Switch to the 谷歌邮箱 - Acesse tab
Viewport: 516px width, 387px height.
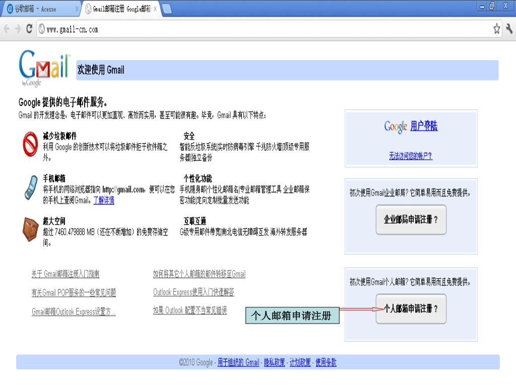click(40, 9)
